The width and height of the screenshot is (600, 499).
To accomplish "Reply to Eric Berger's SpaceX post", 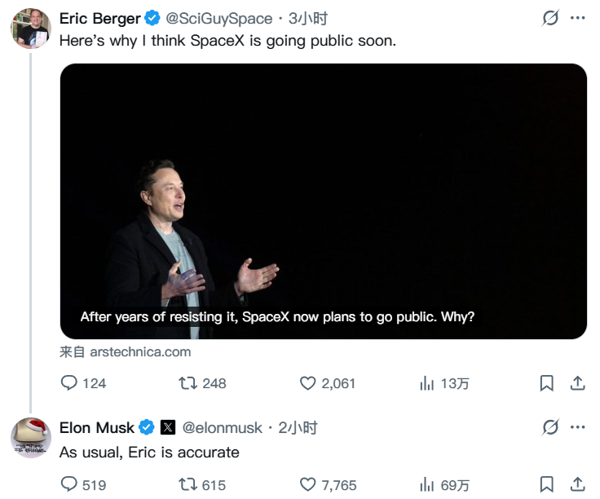I will tap(70, 382).
